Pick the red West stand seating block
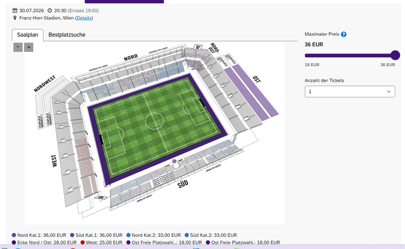Viewport: 405px width, 249px height. [x=86, y=165]
